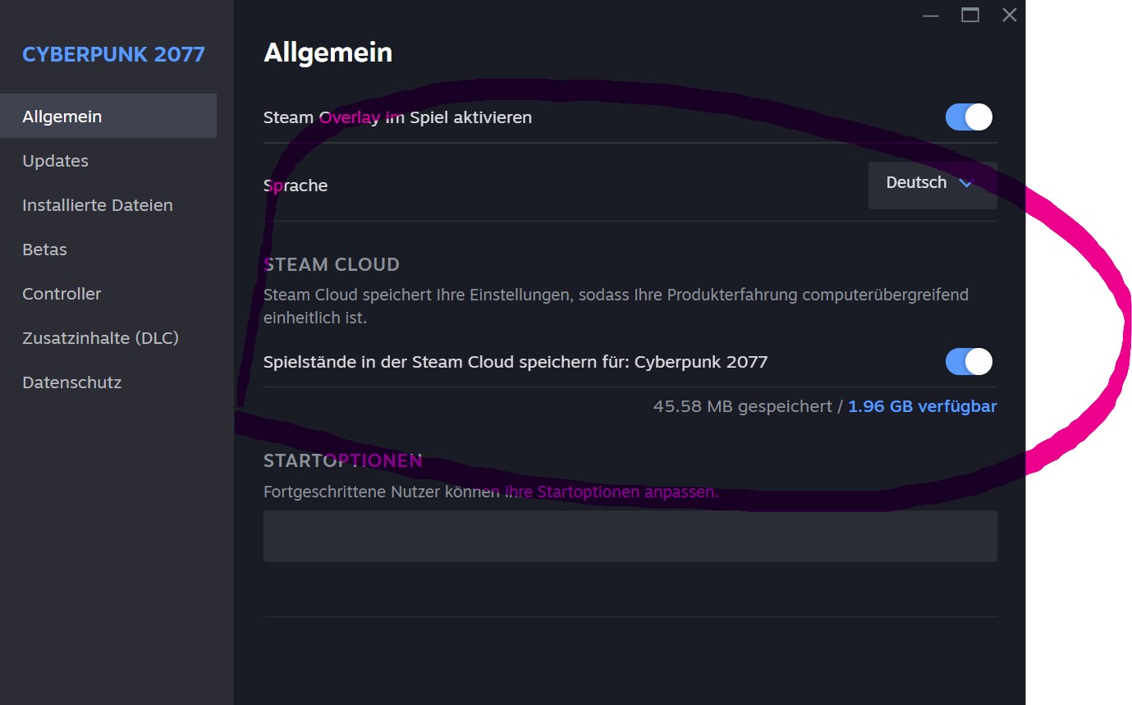The image size is (1132, 705).
Task: Minimize the properties window
Action: pyautogui.click(x=931, y=16)
